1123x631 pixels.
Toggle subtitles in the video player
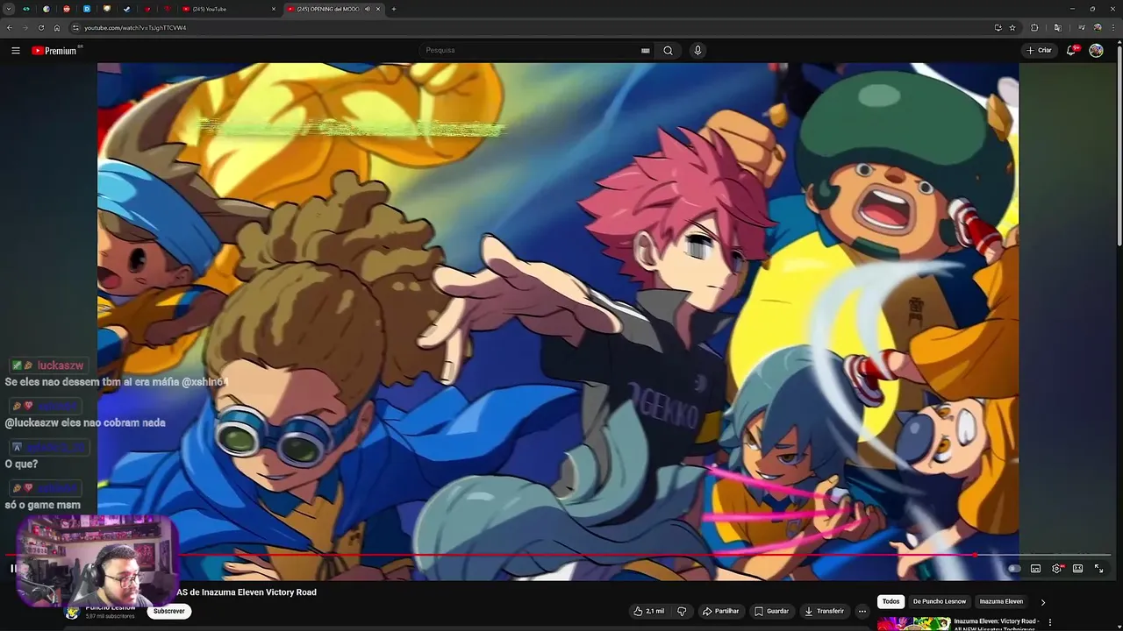[x=1035, y=569]
